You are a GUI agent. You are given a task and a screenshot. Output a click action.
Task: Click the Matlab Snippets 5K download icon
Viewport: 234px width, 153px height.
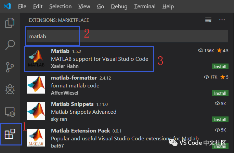point(217,103)
